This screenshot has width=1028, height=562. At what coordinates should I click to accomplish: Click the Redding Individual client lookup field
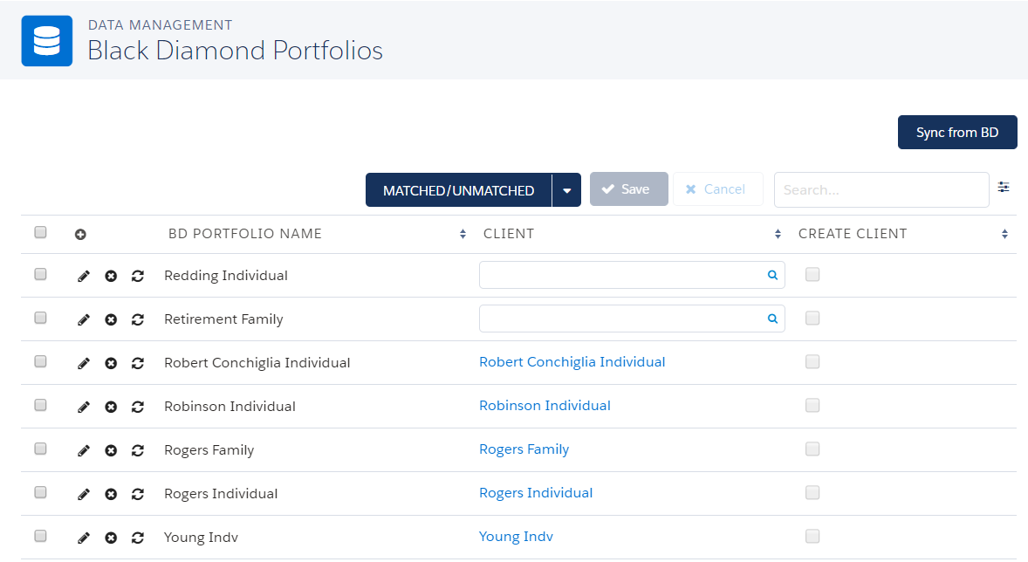(x=632, y=275)
